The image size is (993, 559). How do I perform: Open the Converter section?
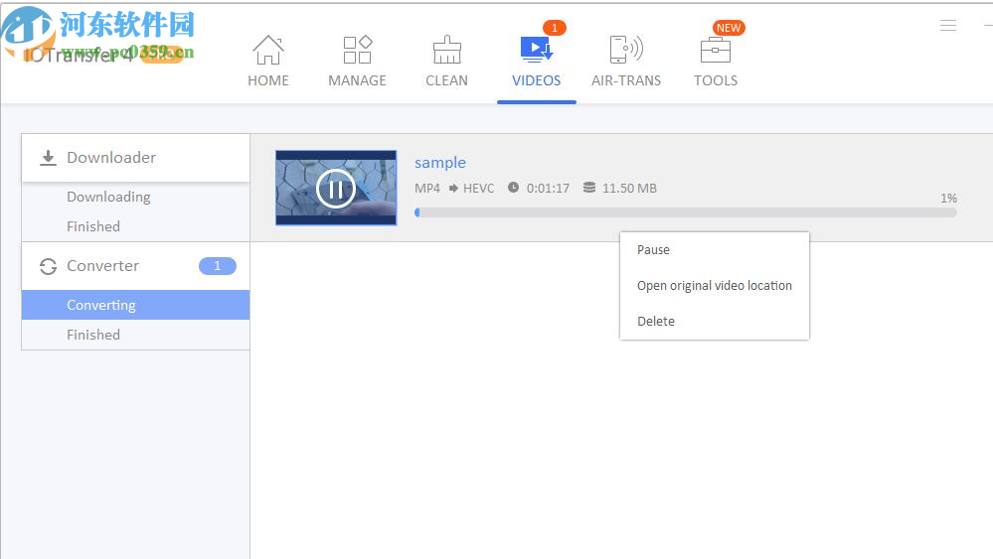point(135,265)
